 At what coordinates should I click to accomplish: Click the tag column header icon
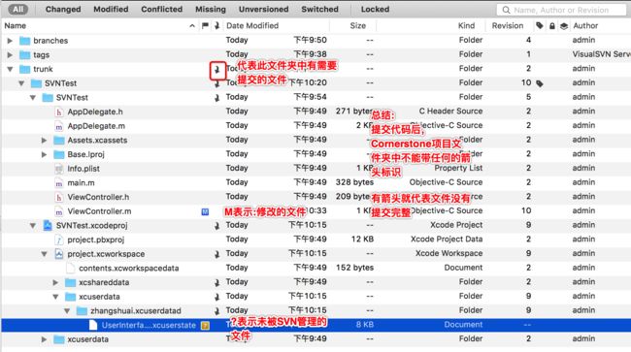(540, 26)
